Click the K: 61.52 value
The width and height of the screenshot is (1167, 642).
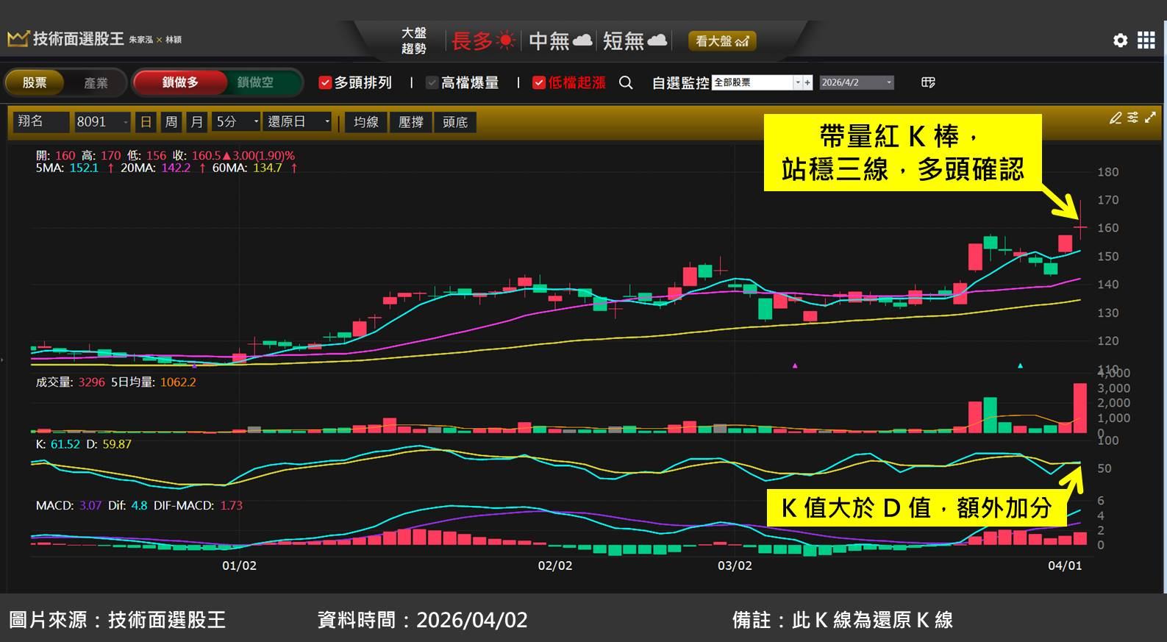point(57,444)
